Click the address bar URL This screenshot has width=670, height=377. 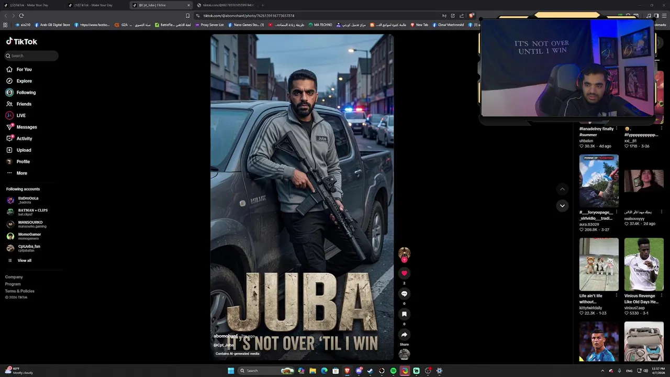tap(249, 16)
